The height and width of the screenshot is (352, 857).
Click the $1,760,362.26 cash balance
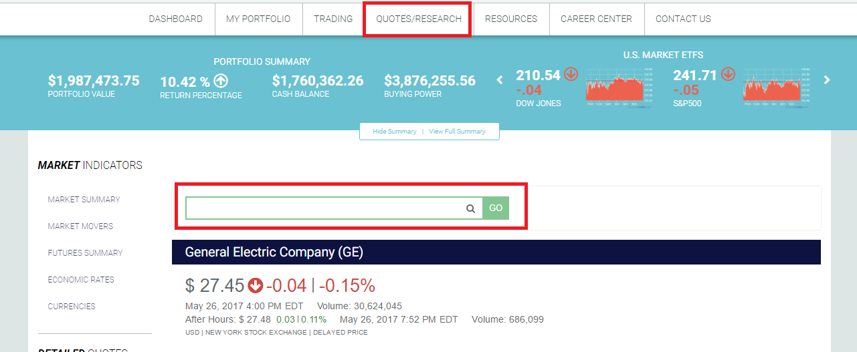point(318,81)
